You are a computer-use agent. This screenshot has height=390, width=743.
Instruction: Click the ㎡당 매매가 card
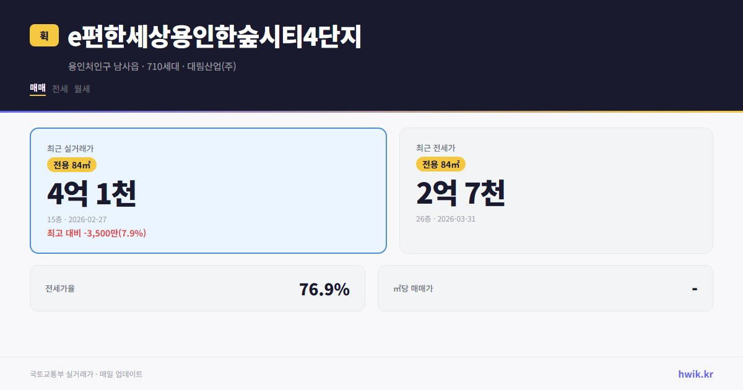pyautogui.click(x=545, y=288)
